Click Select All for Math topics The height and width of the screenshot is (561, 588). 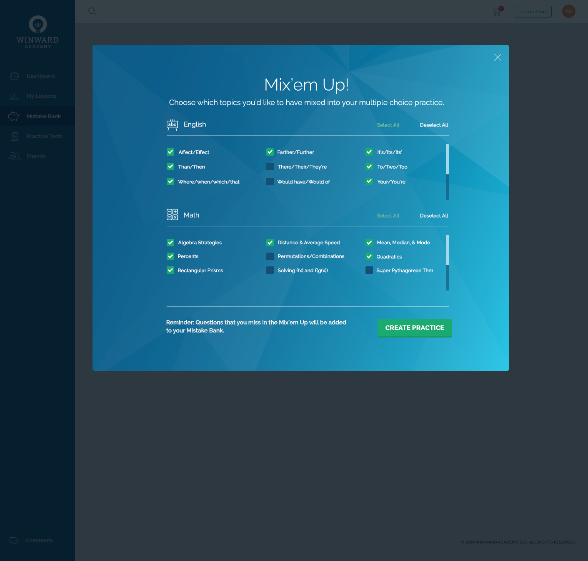pos(388,216)
